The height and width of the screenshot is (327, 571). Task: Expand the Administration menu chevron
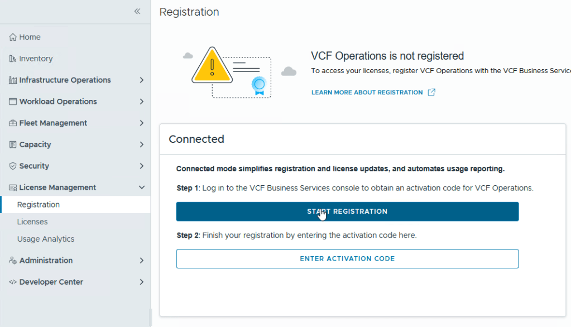(141, 261)
